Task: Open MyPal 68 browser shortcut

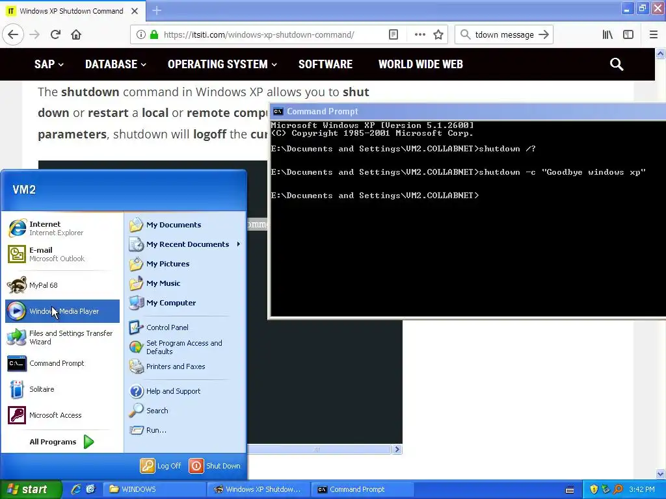Action: 62,285
